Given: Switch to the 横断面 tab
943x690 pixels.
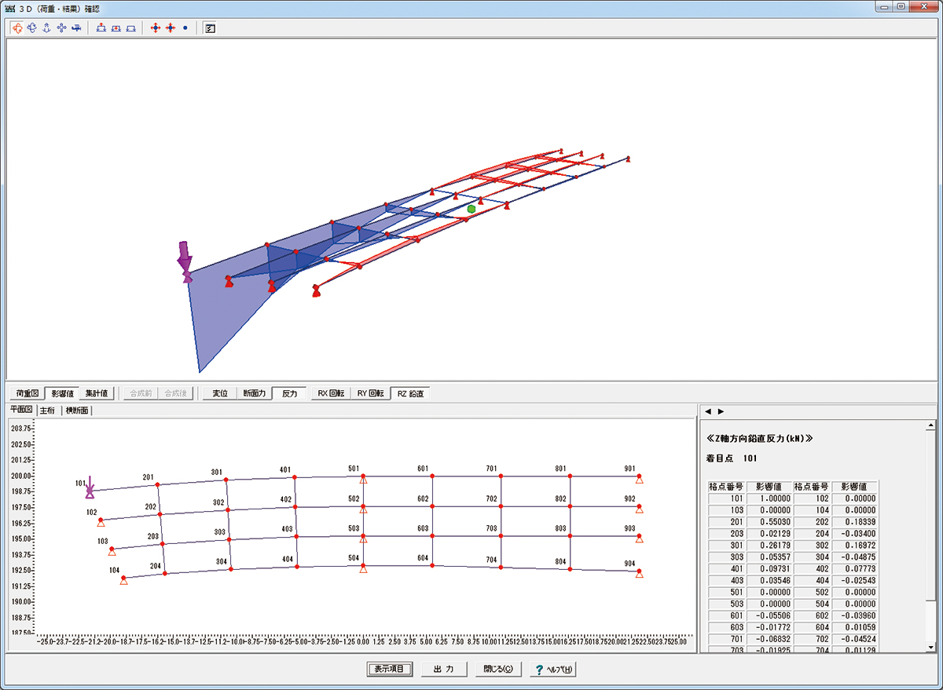Looking at the screenshot, I should (77, 411).
